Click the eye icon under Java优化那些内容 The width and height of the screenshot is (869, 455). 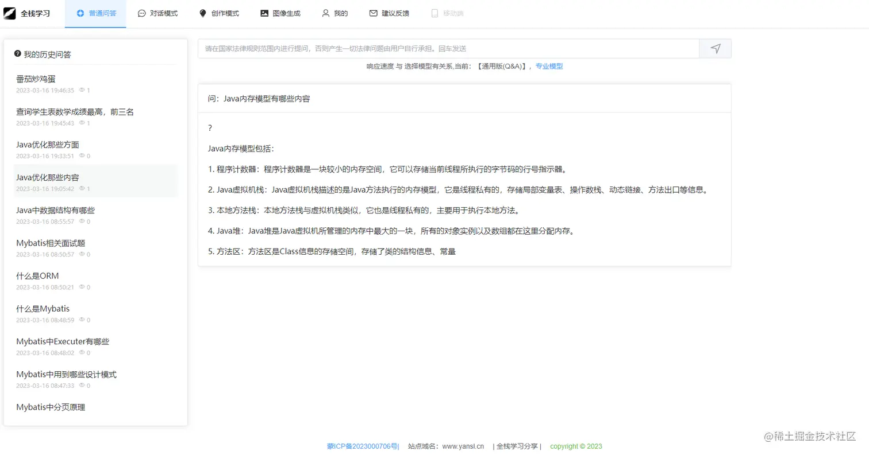(x=82, y=188)
